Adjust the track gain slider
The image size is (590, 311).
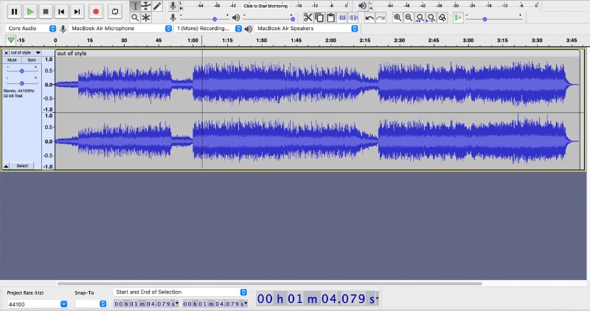coord(22,71)
